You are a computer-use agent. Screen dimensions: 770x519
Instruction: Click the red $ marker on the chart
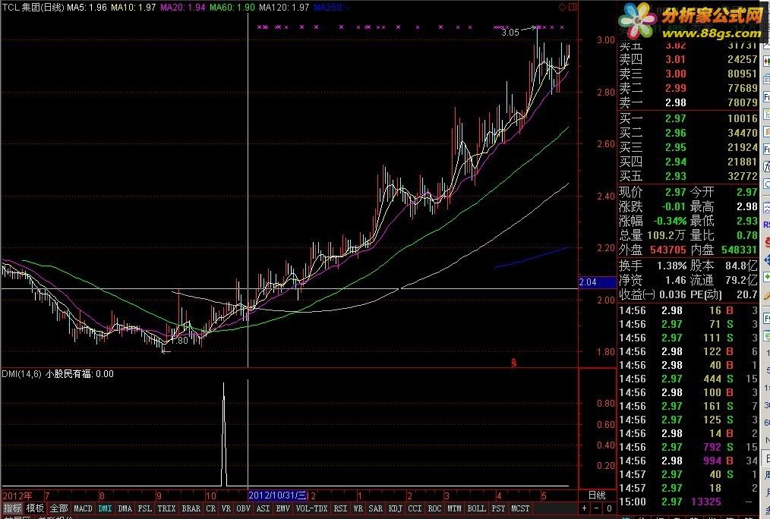coord(513,363)
